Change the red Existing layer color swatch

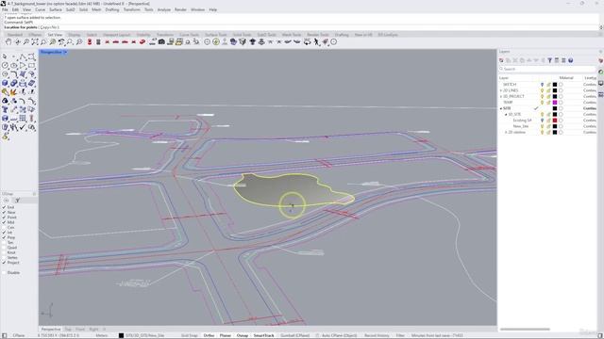point(555,121)
